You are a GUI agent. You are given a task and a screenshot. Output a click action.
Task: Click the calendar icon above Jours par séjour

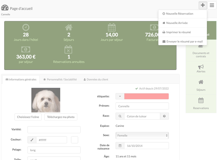point(112,27)
